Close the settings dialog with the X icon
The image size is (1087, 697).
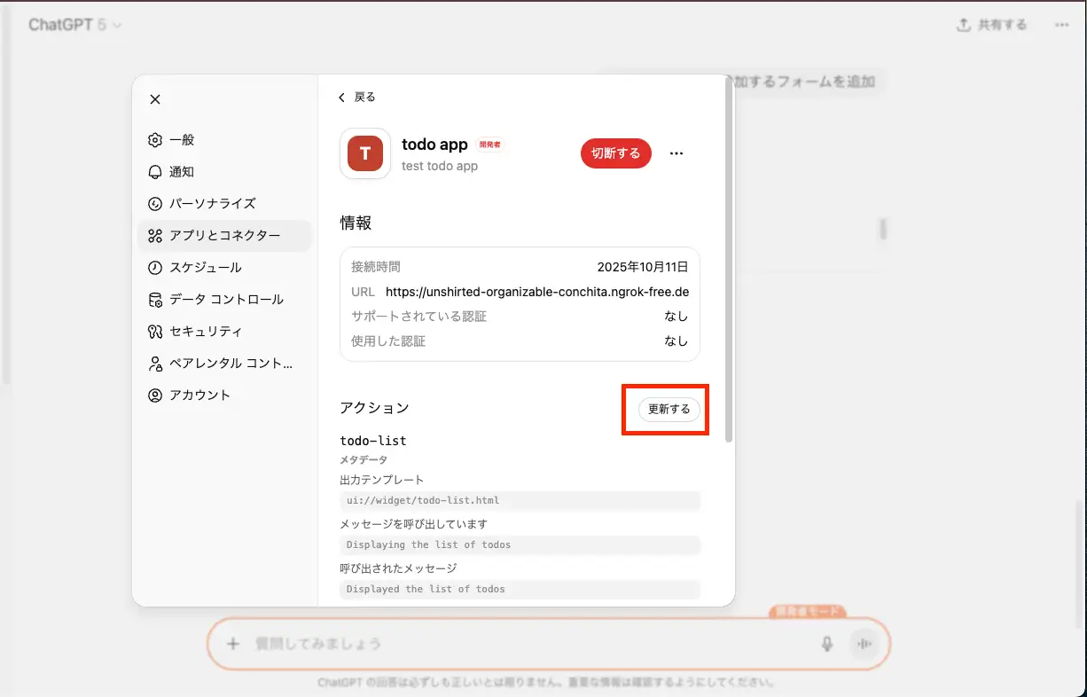[x=155, y=99]
